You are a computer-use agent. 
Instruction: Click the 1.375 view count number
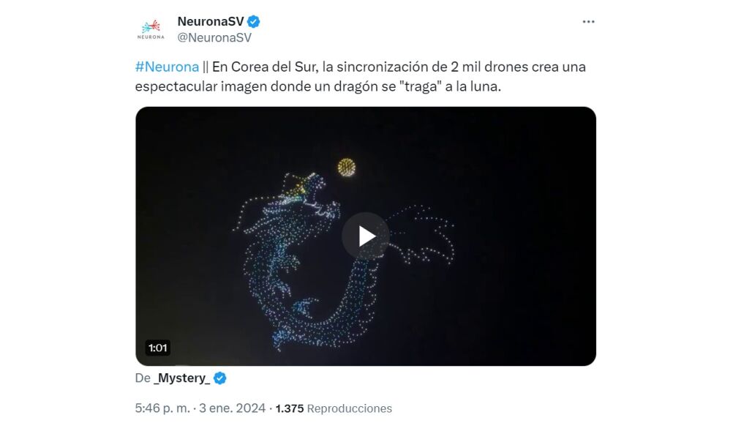pos(290,408)
